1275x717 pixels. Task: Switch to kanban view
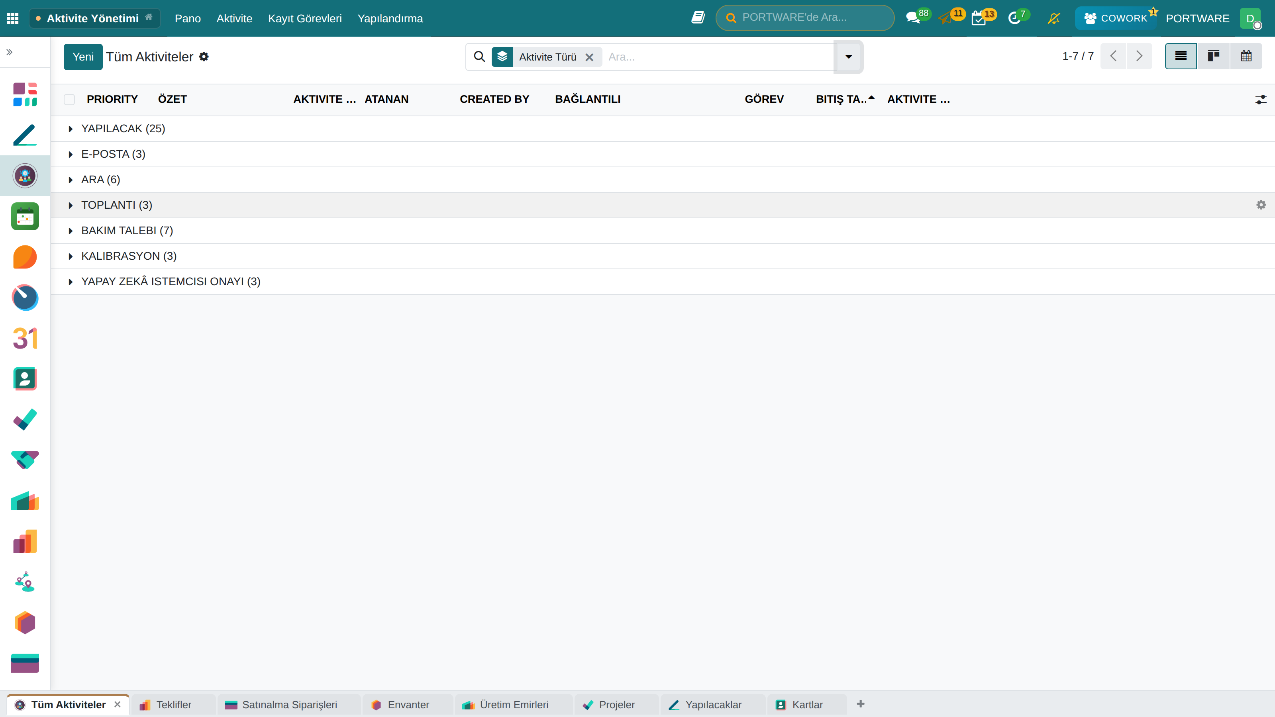point(1213,56)
